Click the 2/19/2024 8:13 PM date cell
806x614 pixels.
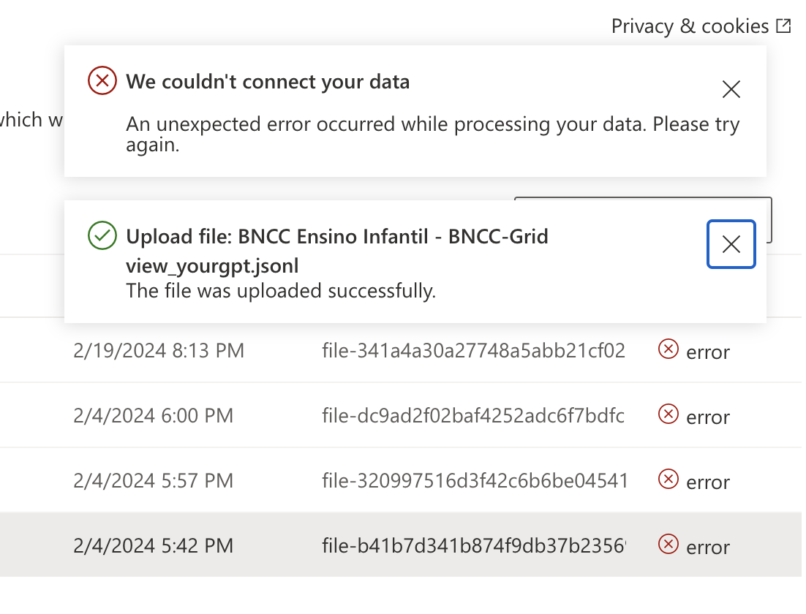pos(159,351)
